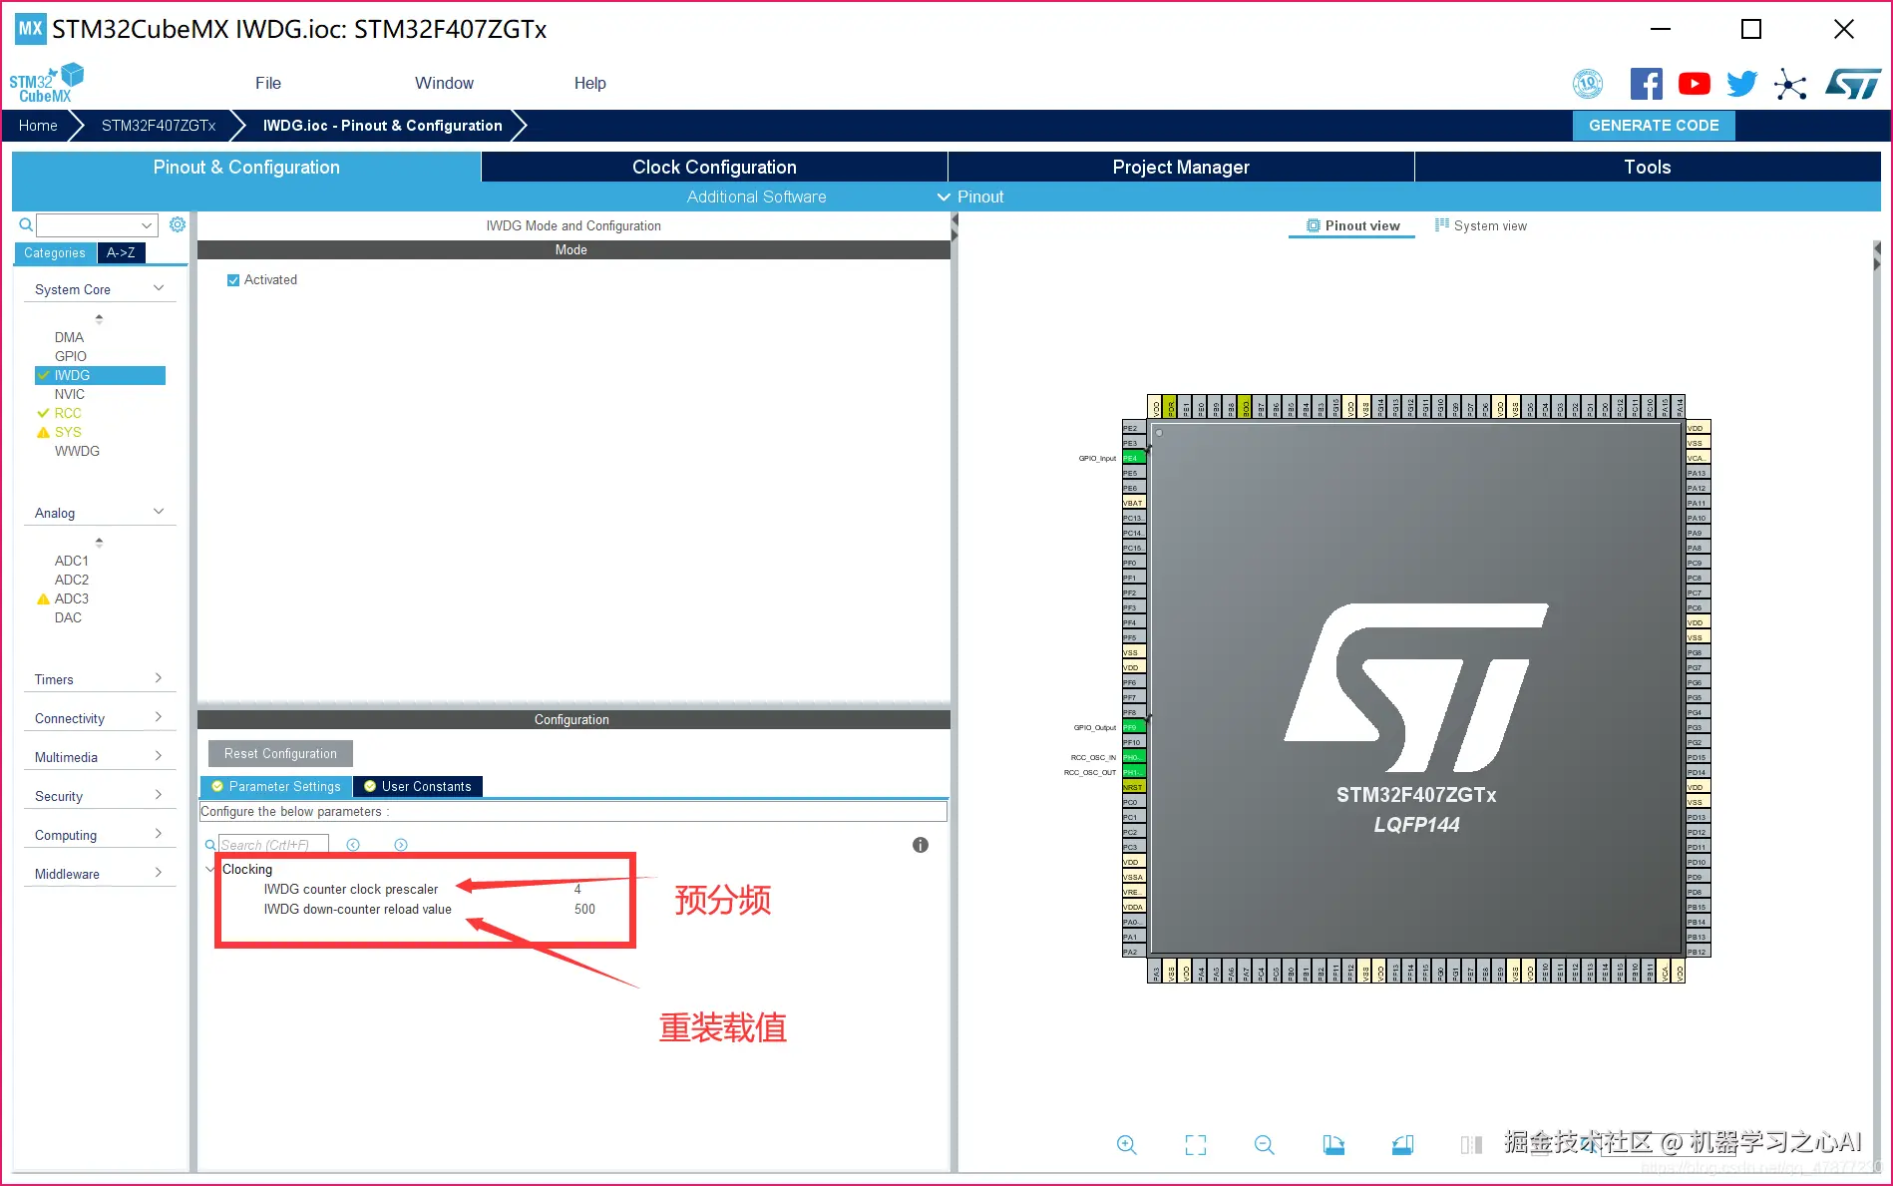Image resolution: width=1893 pixels, height=1186 pixels.
Task: Rotate the chip clockwise
Action: coord(1333,1145)
